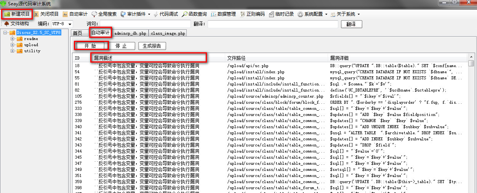Screen dimensions: 477x193
Task: Open 数据管理 data management
Action: 223,14
